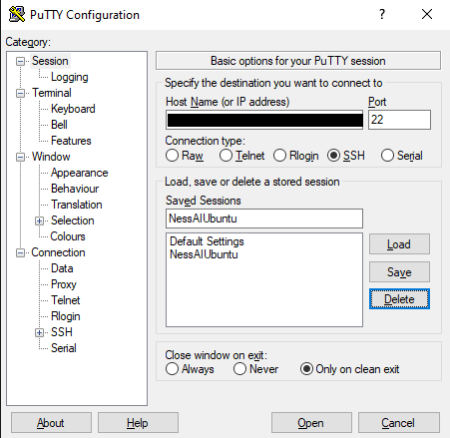Image resolution: width=450 pixels, height=438 pixels.
Task: Choose Never for close window on exit
Action: [x=239, y=369]
